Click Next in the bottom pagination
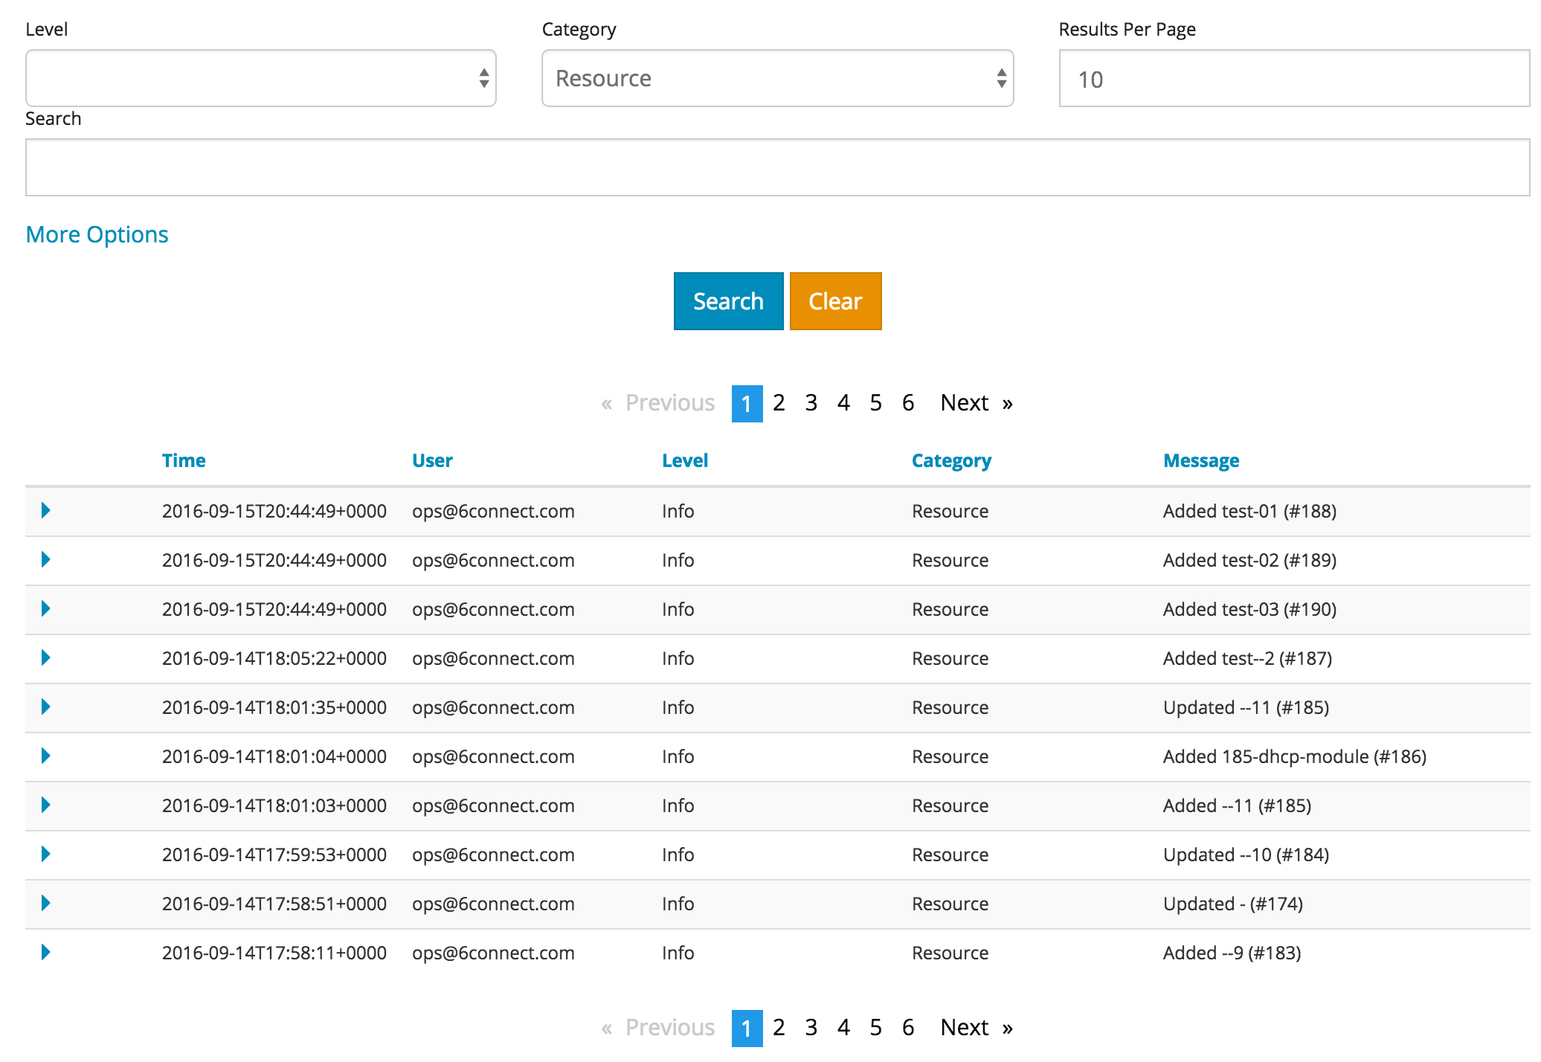The image size is (1541, 1062). click(965, 1028)
